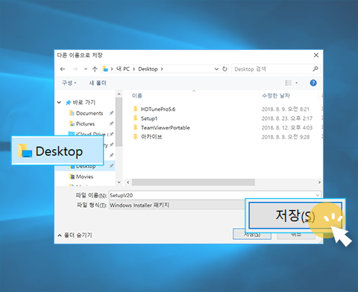Viewport: 358px width, 292px height.
Task: Sort by 이름 column header
Action: click(137, 95)
